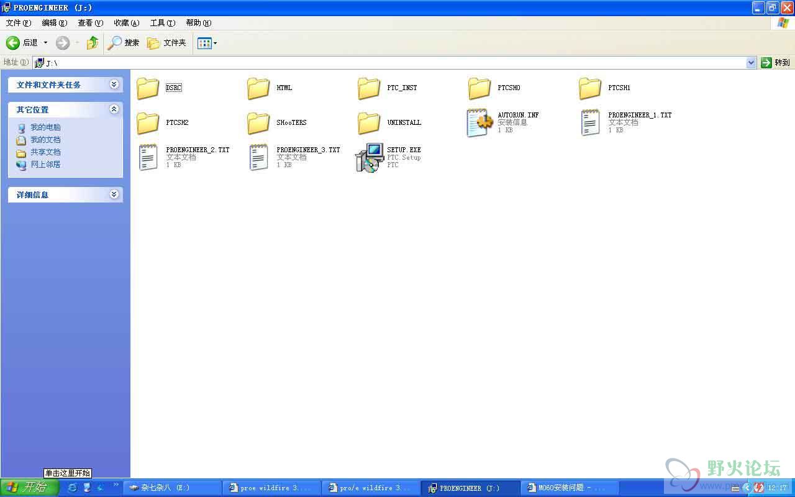Expand the 文件和文件夹任务 panel
795x497 pixels.
click(114, 84)
